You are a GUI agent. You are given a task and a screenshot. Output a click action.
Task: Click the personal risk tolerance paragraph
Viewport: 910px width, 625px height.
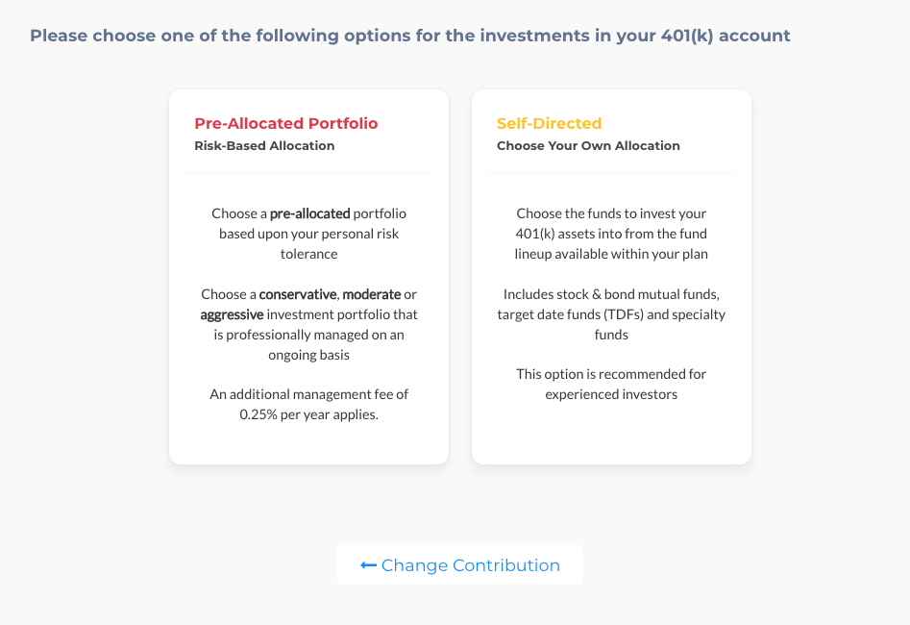click(x=308, y=234)
